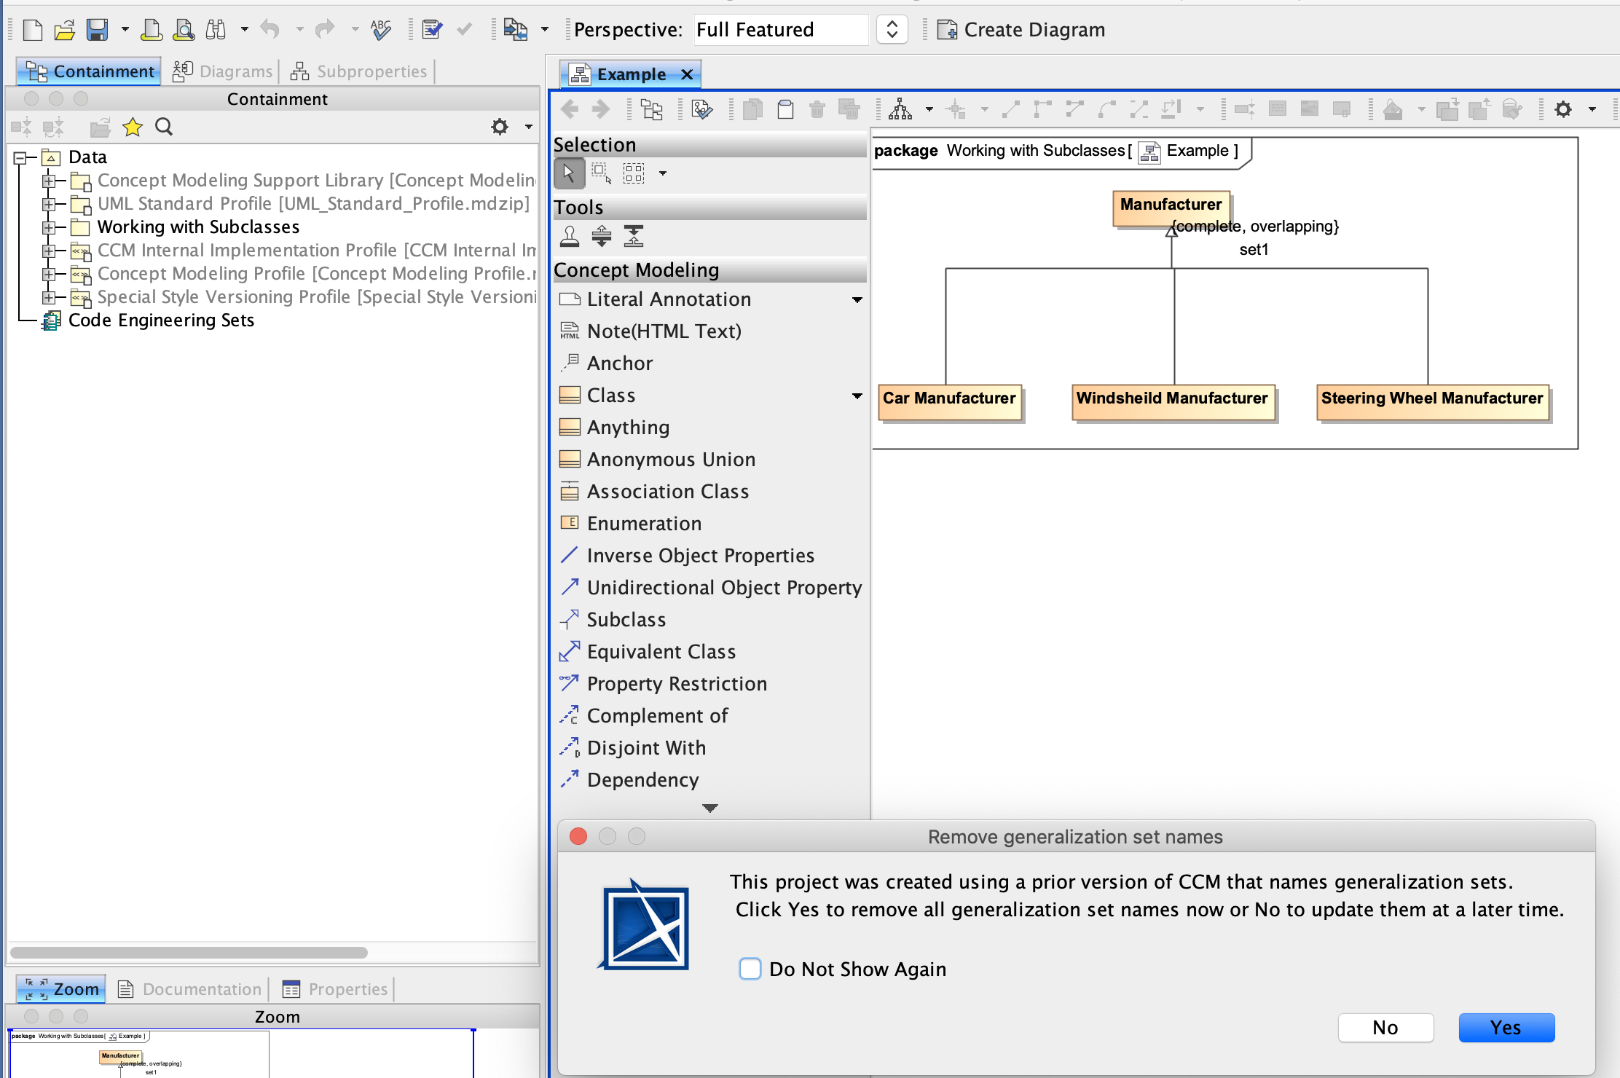Click the favorites star icon
Image resolution: width=1620 pixels, height=1078 pixels.
[x=132, y=127]
